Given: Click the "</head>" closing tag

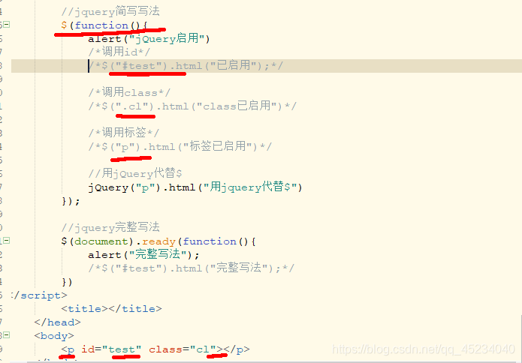Looking at the screenshot, I should (57, 322).
